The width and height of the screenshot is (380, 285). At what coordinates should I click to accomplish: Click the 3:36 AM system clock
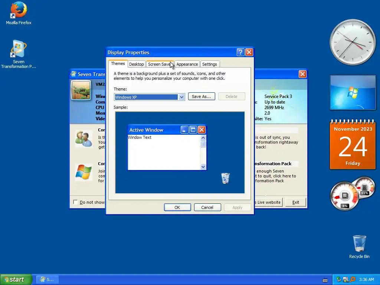coord(366,279)
